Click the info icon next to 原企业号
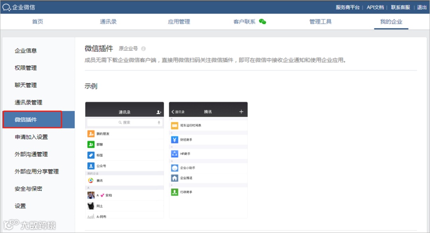 point(143,49)
